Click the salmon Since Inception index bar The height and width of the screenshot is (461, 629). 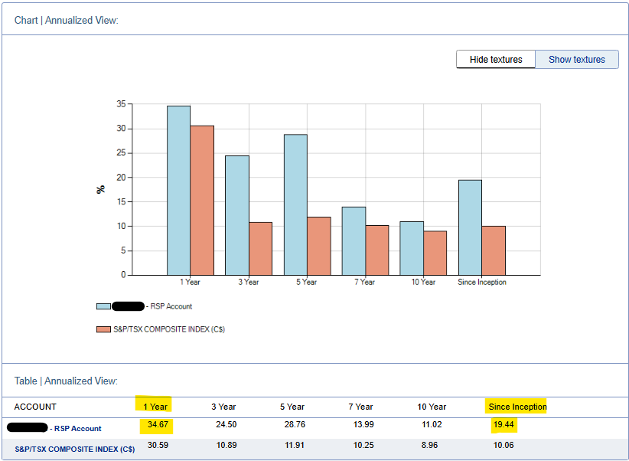(x=494, y=250)
